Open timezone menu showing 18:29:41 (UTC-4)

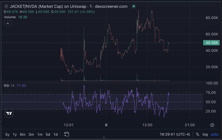[x=175, y=134]
